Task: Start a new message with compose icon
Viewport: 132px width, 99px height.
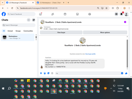Action: tap(34, 20)
